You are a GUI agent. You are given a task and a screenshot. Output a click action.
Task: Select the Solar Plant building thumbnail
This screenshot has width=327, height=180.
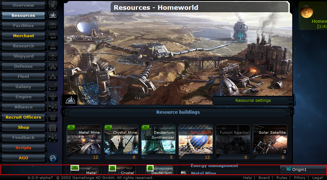tap(195, 142)
